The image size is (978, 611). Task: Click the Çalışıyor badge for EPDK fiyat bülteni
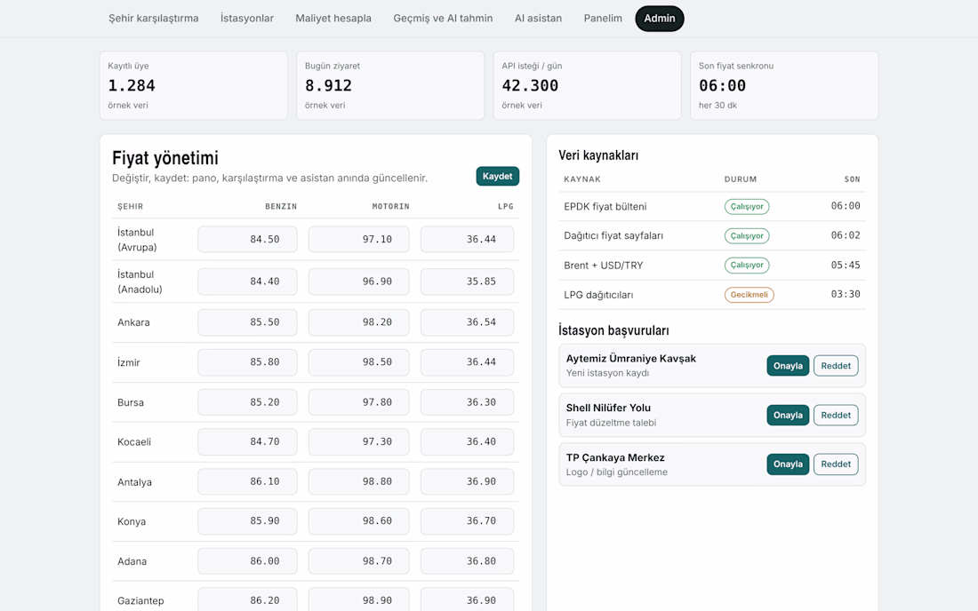coord(747,206)
